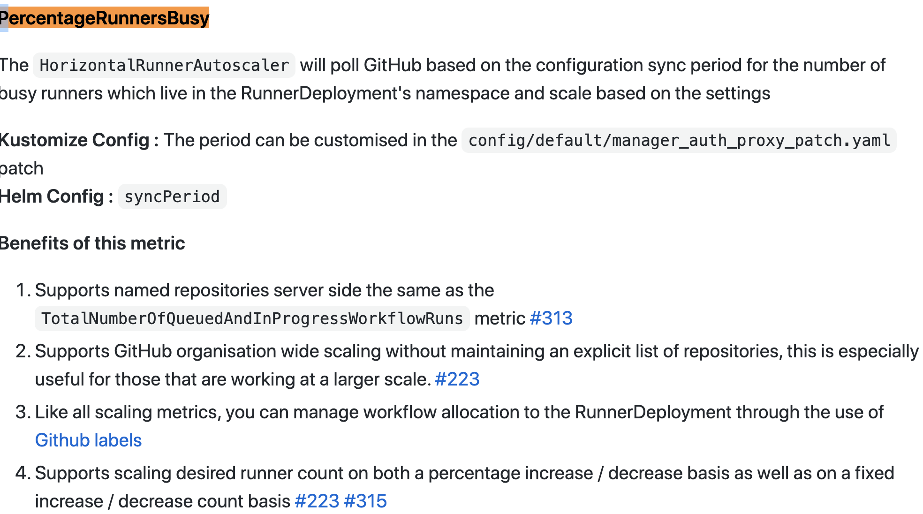The width and height of the screenshot is (923, 514).
Task: Click the 'Benefits of this metric' heading
Action: point(92,243)
